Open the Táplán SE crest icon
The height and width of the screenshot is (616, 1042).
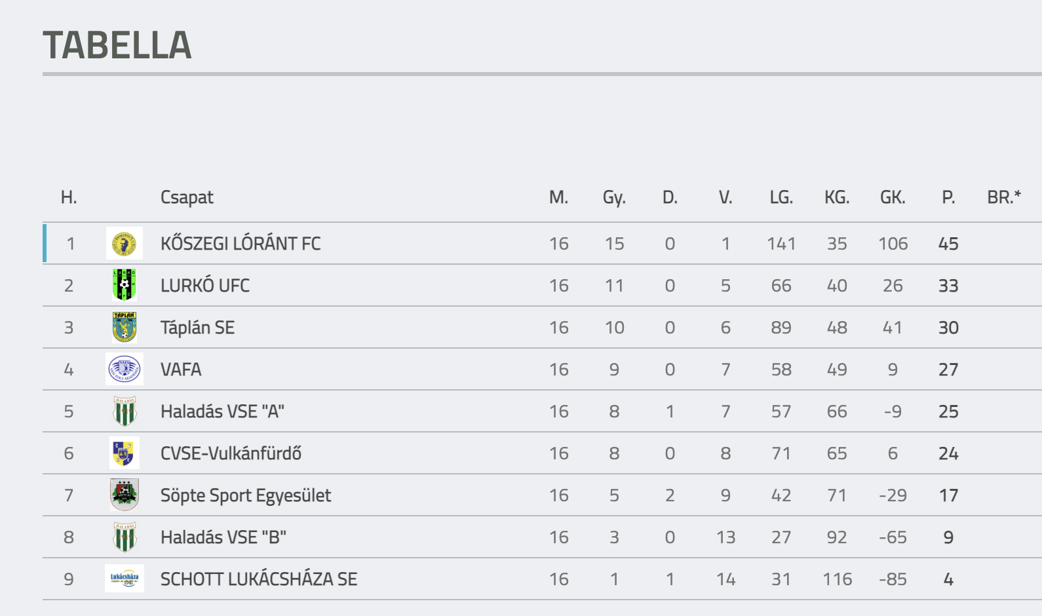click(x=125, y=327)
